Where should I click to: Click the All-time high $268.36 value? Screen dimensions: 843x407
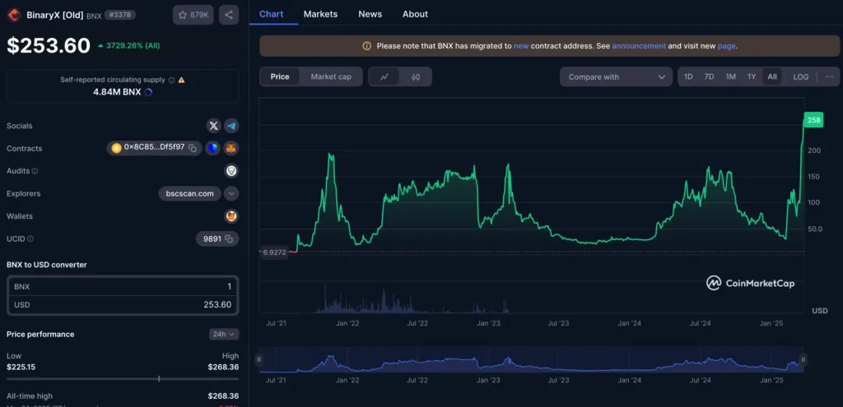[223, 395]
